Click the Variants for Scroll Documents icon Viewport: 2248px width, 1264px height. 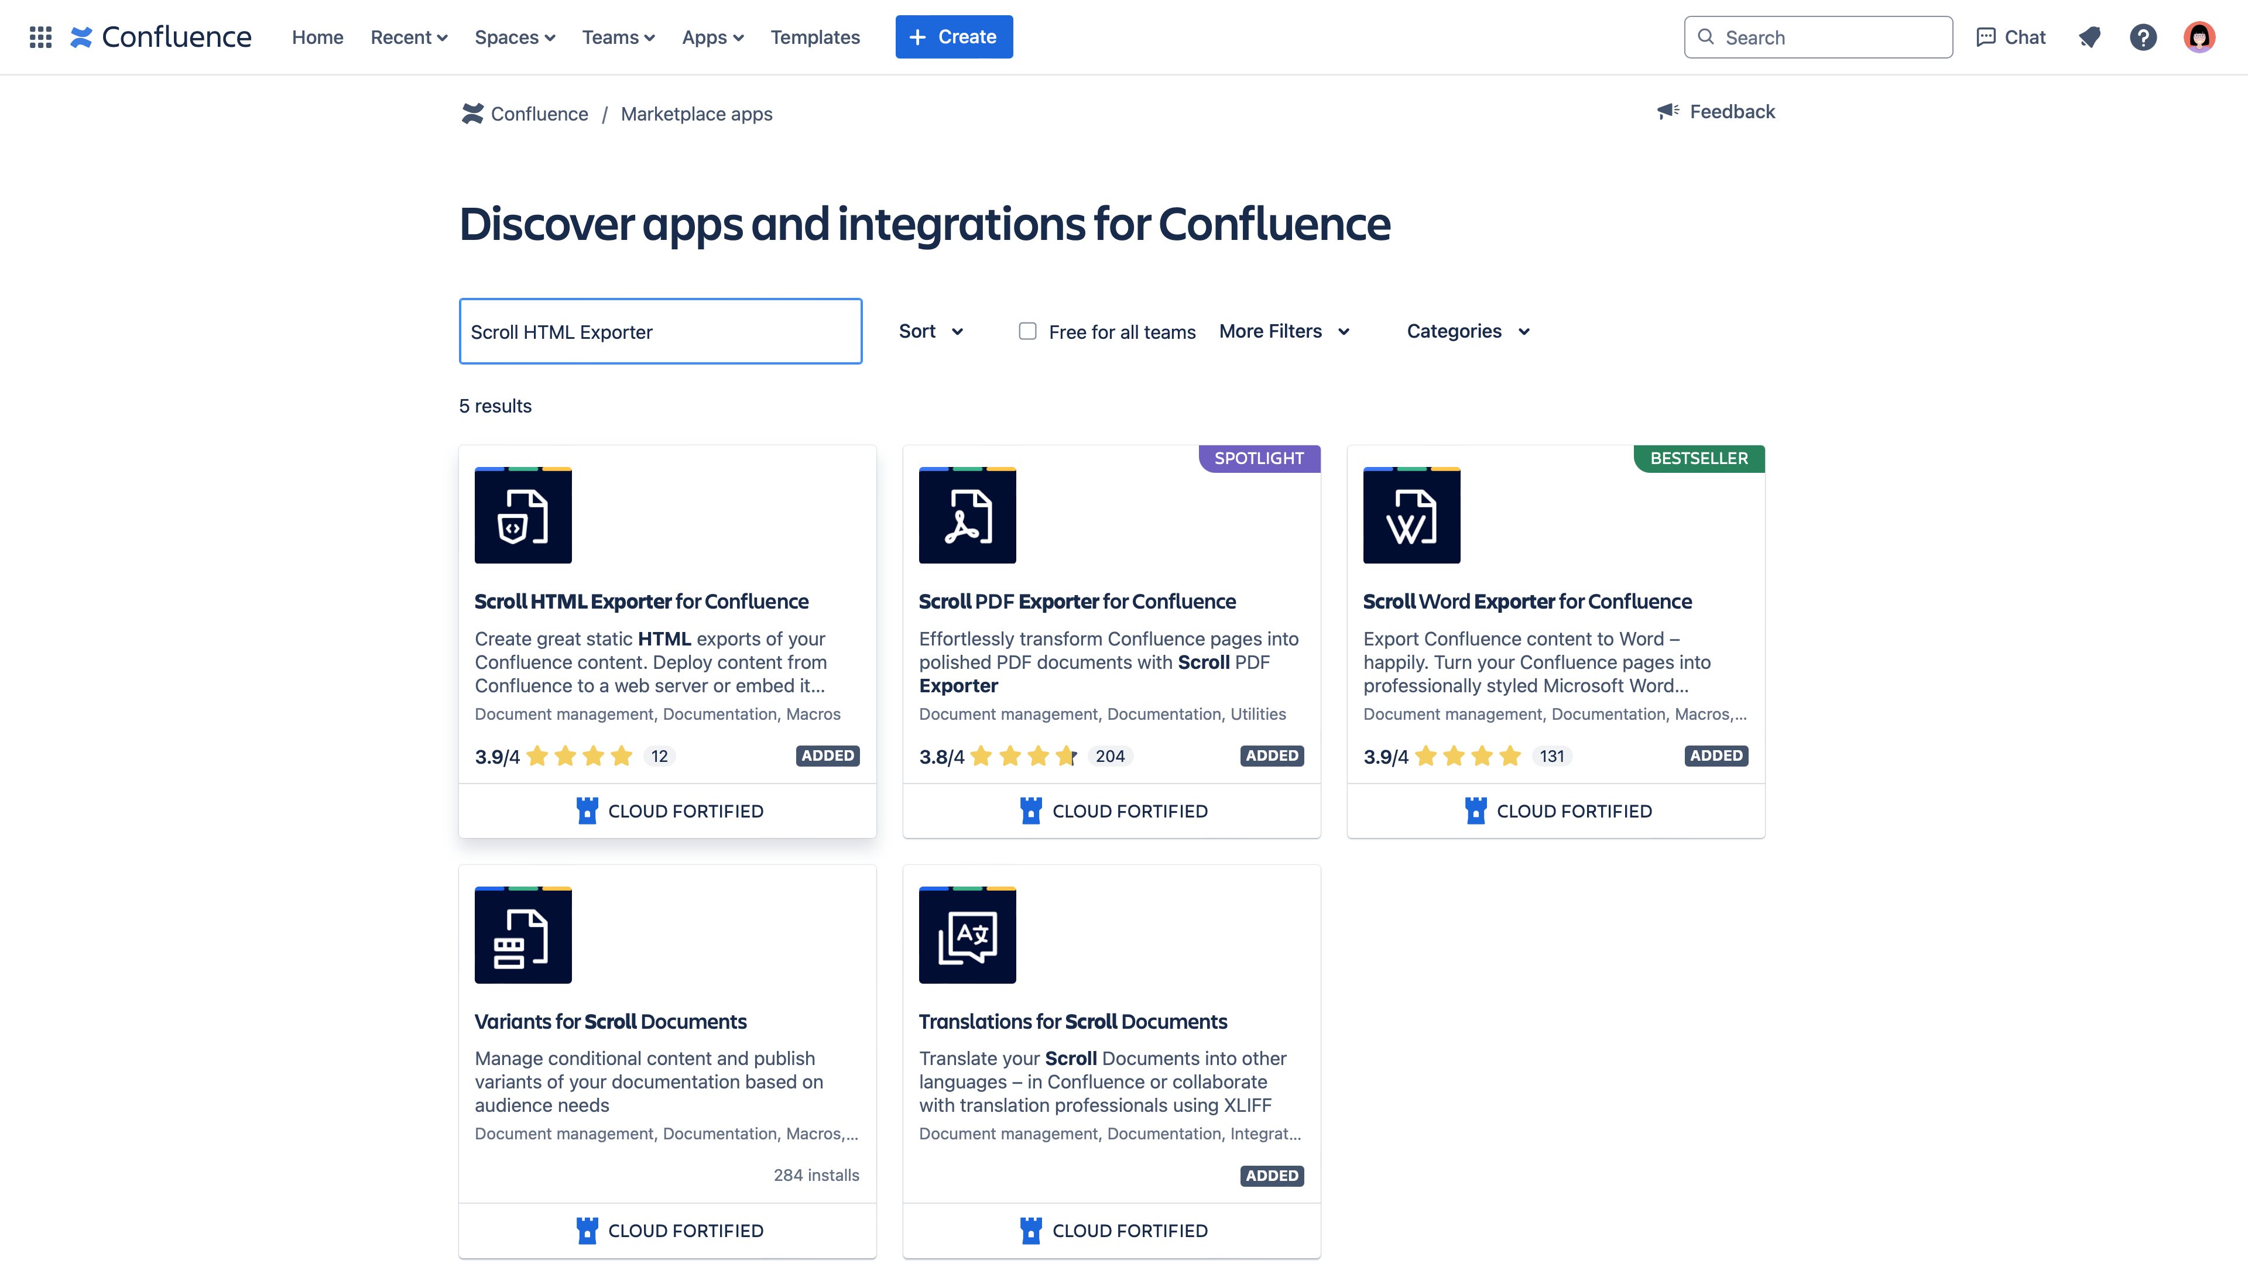tap(523, 935)
